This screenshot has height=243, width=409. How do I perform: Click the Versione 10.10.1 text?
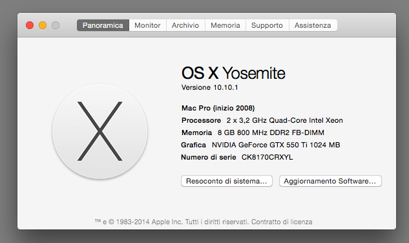point(210,87)
